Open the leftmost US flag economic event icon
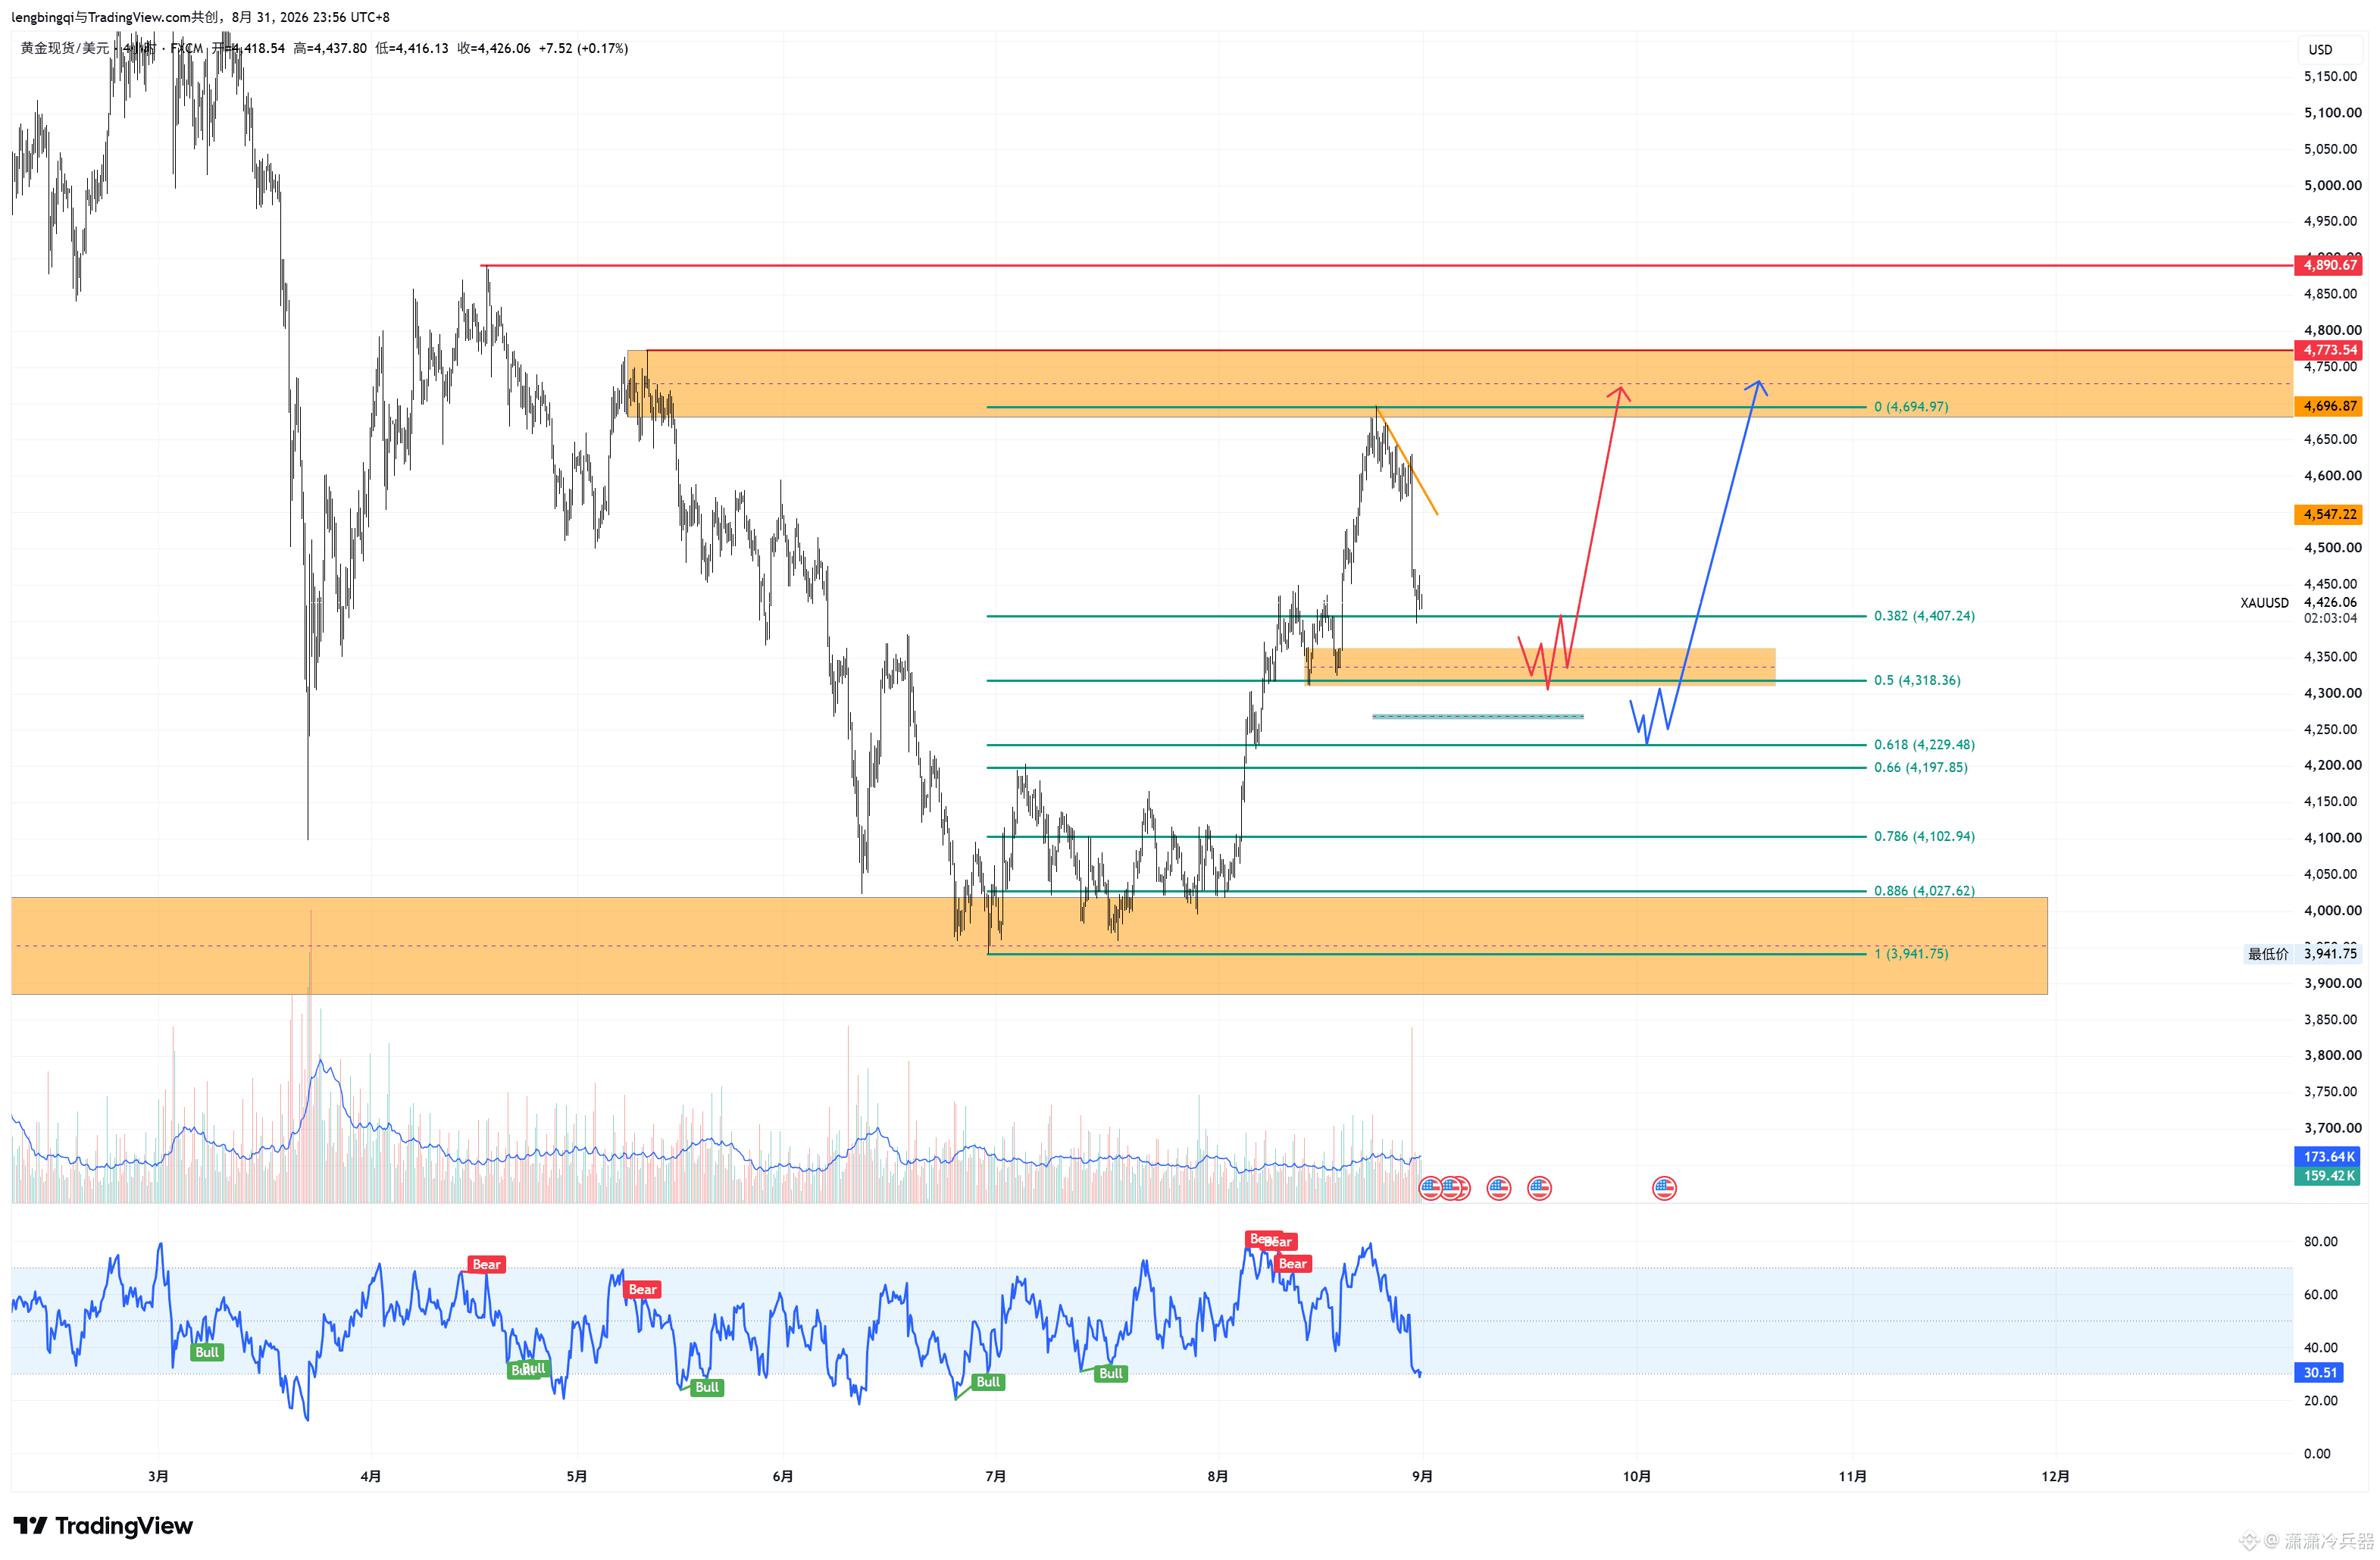The image size is (2380, 1560). [x=1430, y=1188]
